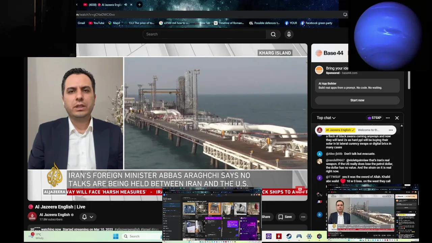Open the YouTube bookmark

pyautogui.click(x=97, y=23)
